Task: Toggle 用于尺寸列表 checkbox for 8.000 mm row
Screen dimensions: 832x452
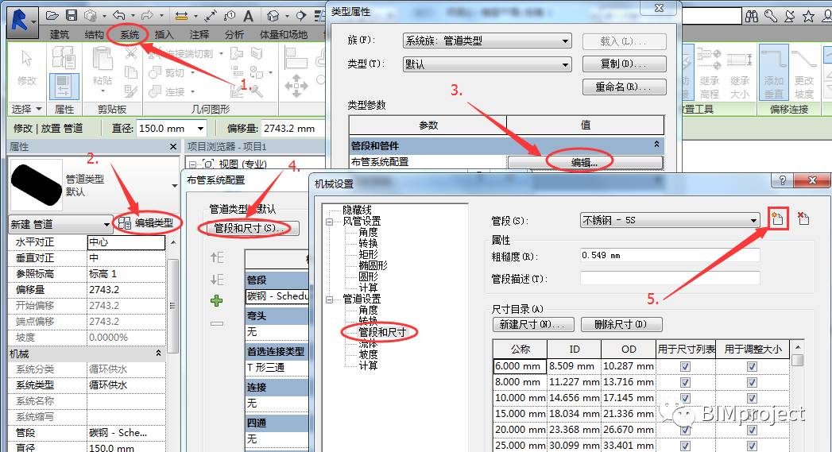Action: point(685,382)
